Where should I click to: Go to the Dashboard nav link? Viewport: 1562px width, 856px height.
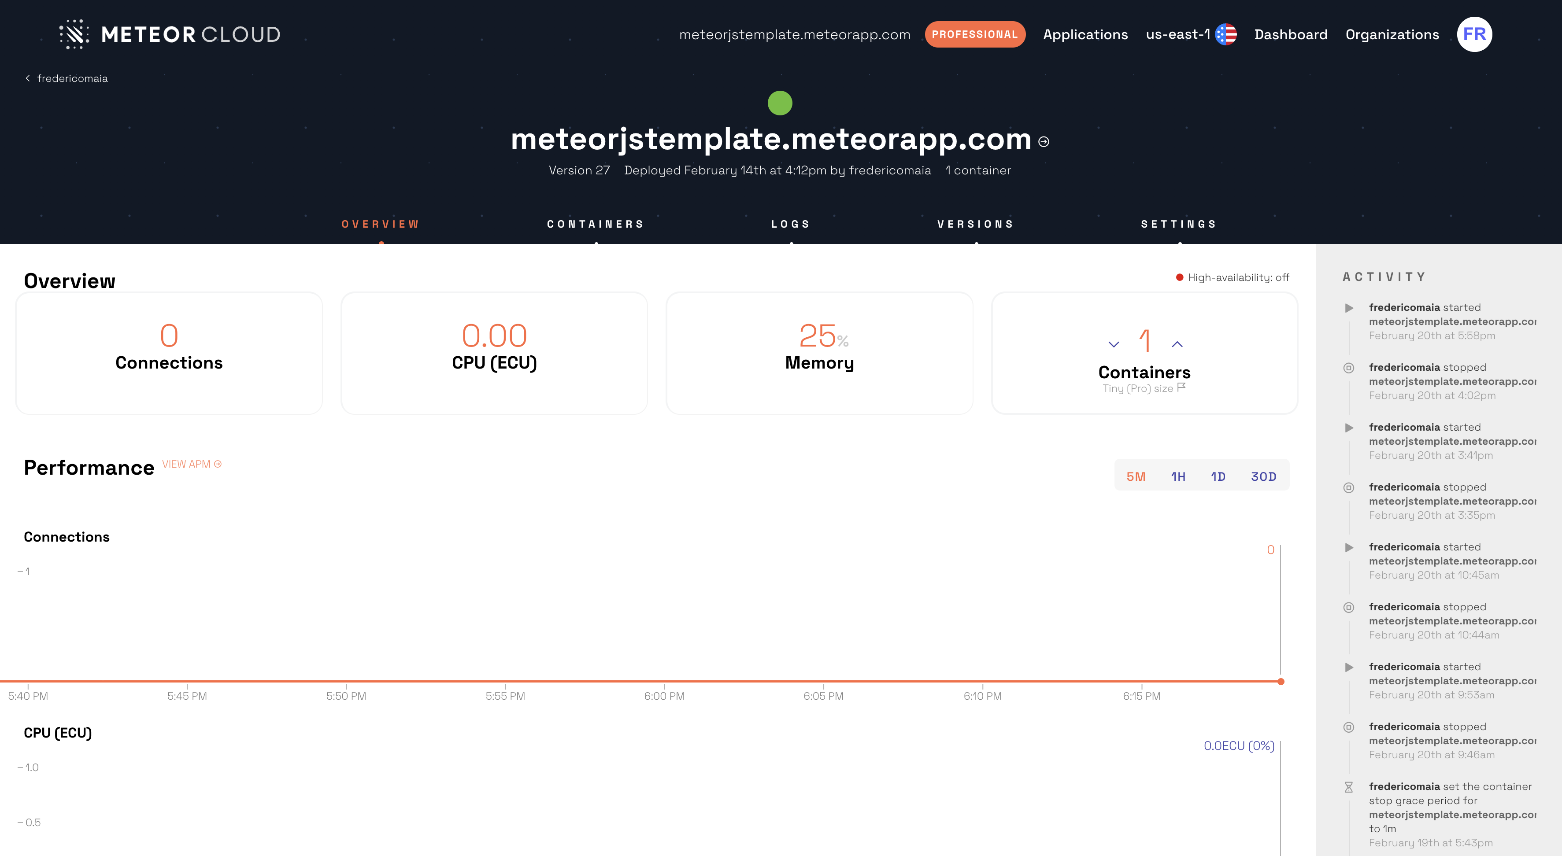coord(1291,34)
